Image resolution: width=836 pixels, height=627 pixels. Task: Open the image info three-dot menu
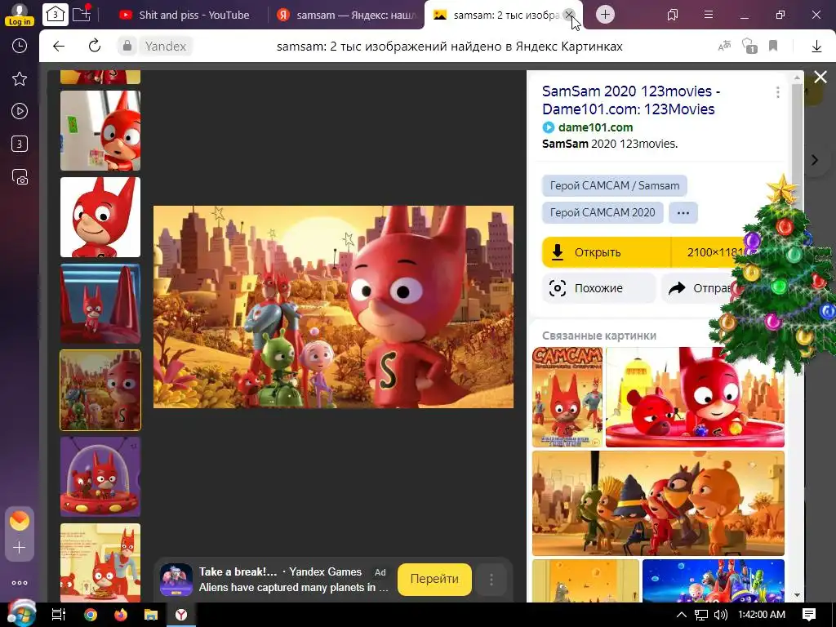(778, 92)
